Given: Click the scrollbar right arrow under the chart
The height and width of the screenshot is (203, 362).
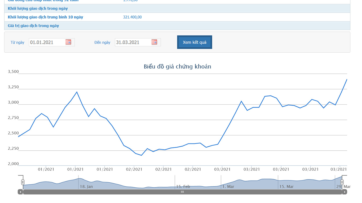Looking at the screenshot, I should (344, 192).
